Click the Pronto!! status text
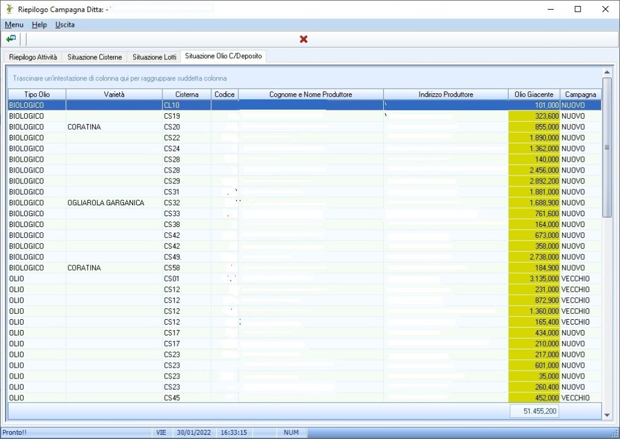620x439 pixels. click(15, 433)
